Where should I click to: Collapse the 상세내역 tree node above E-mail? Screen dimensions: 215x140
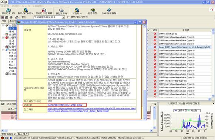(3, 49)
